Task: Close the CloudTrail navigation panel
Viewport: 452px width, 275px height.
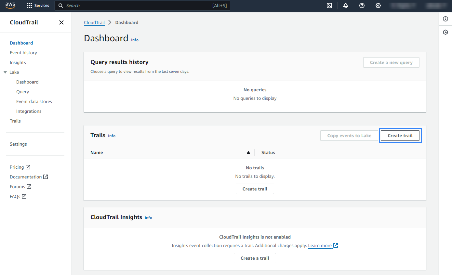Action: [x=61, y=22]
